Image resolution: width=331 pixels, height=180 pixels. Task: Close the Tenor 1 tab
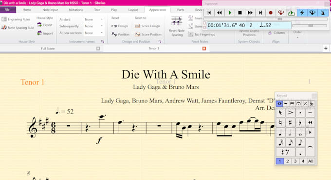204,49
